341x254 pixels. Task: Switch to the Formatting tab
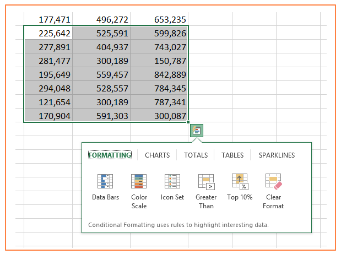point(110,155)
